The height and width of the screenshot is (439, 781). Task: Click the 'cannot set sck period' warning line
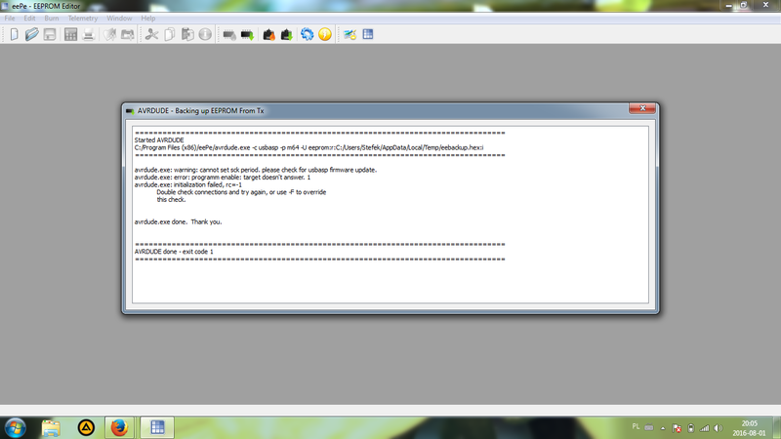pos(256,170)
